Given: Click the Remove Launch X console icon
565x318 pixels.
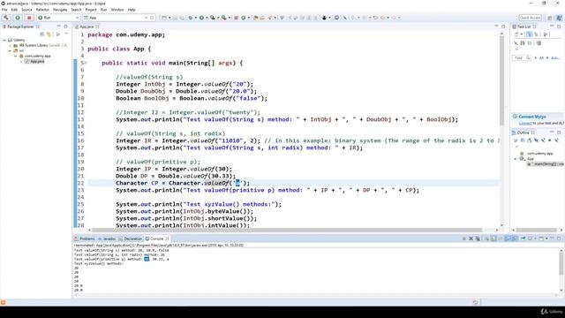Looking at the screenshot, I should 471,238.
